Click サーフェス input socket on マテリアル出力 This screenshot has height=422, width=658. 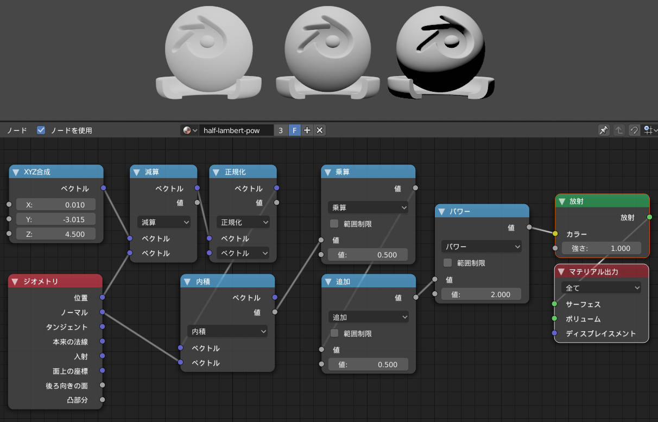tap(554, 304)
